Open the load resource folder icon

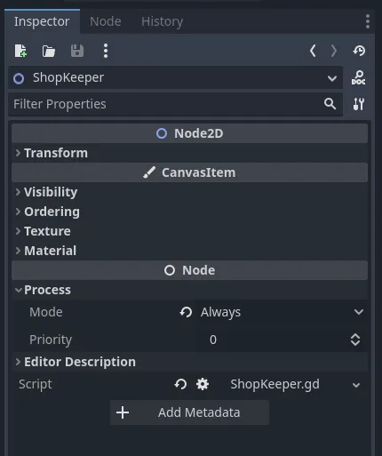click(x=49, y=51)
